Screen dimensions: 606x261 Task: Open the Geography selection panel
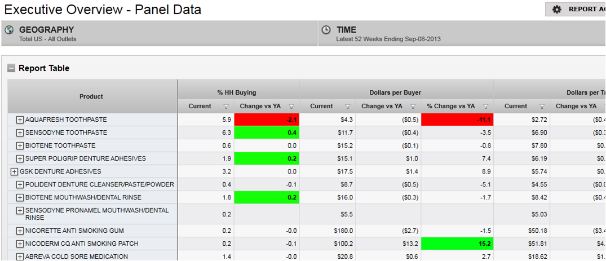(x=159, y=34)
